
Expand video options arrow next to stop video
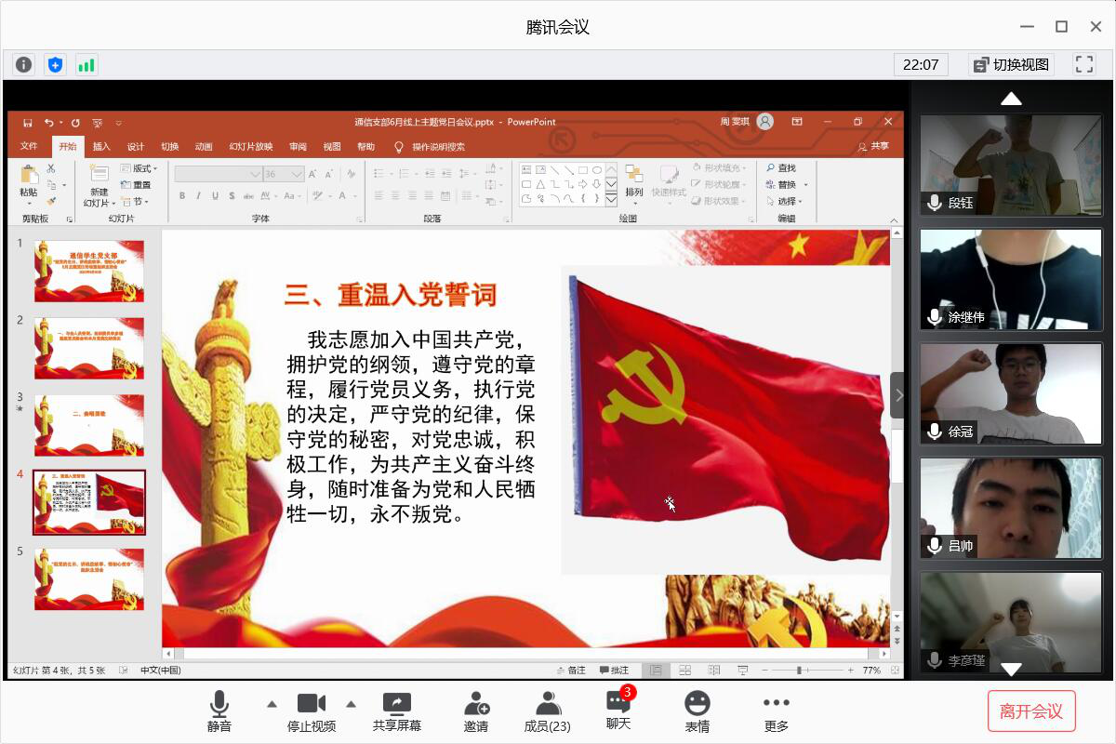pos(352,704)
